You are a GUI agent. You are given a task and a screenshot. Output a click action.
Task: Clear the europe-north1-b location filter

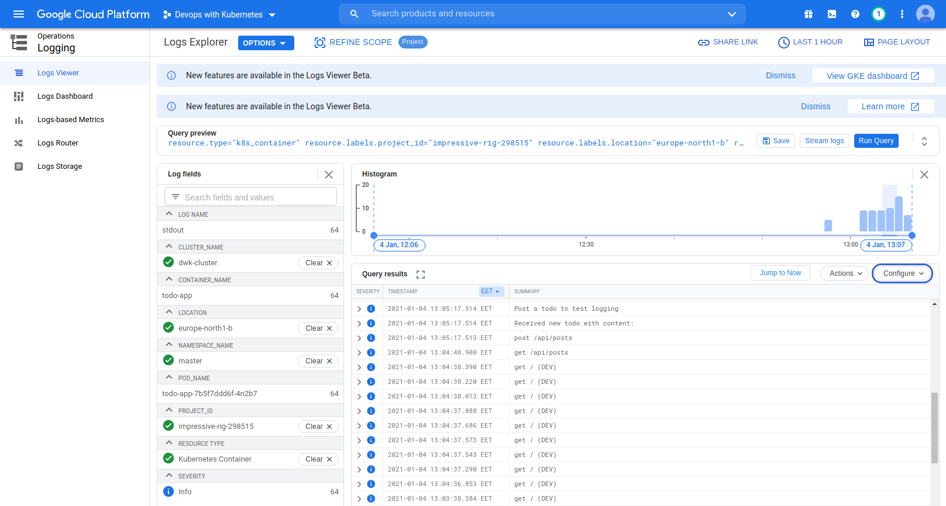pyautogui.click(x=318, y=328)
